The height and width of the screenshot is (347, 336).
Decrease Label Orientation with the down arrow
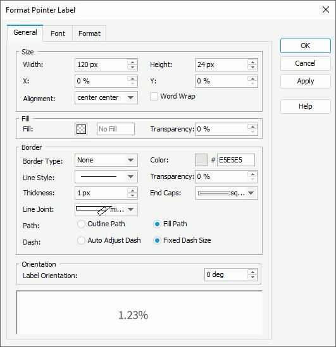click(252, 277)
